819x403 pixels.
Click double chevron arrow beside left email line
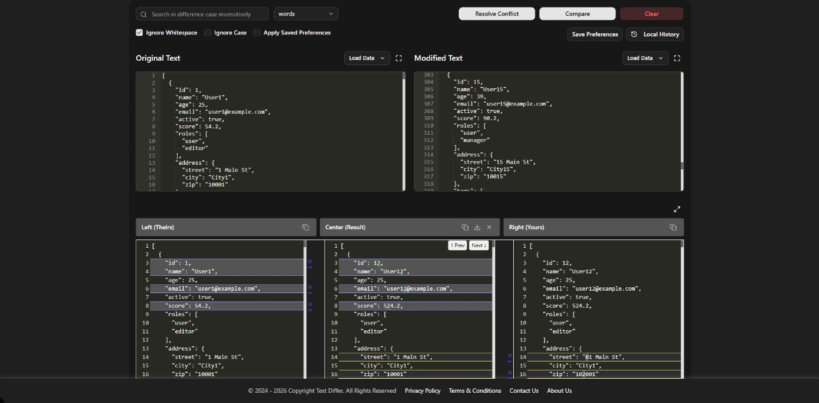310,287
